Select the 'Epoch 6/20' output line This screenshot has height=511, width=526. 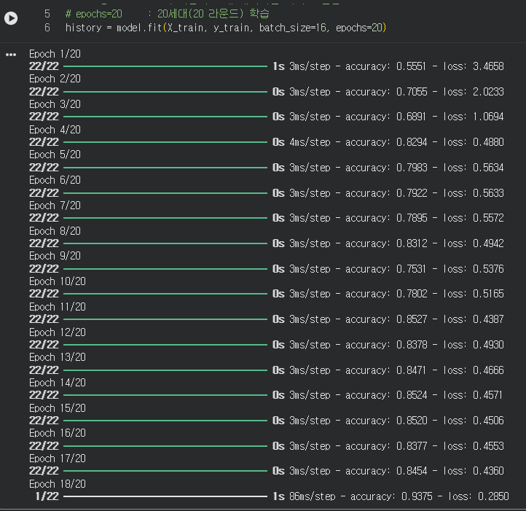coord(55,180)
